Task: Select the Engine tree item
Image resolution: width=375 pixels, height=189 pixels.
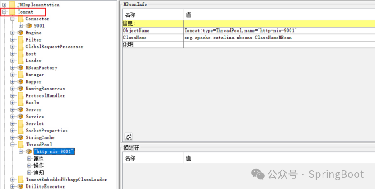Action: [33, 33]
